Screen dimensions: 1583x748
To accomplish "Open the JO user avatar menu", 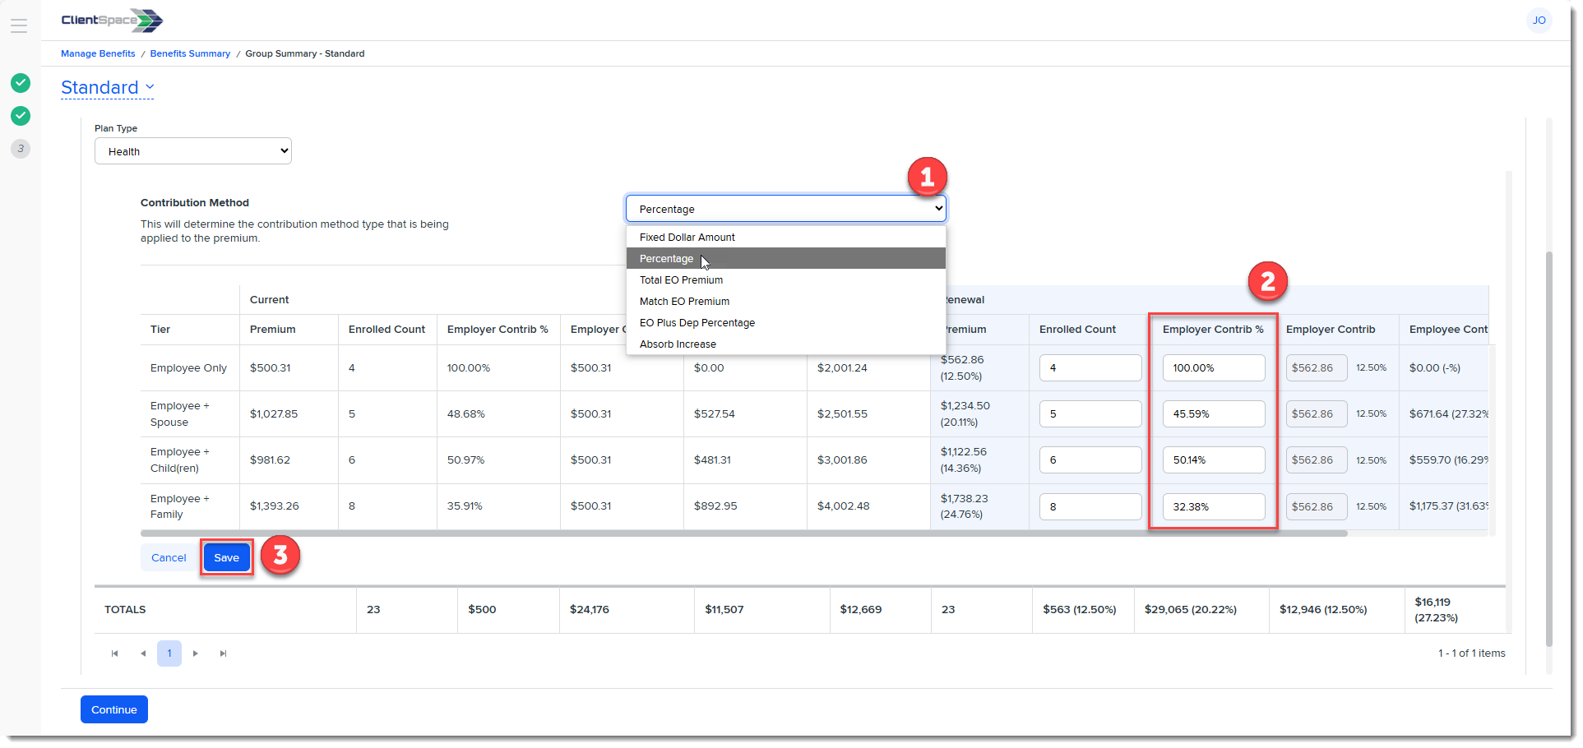I will point(1538,21).
